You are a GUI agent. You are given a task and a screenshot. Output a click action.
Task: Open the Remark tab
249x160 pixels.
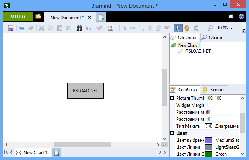pyautogui.click(x=214, y=90)
